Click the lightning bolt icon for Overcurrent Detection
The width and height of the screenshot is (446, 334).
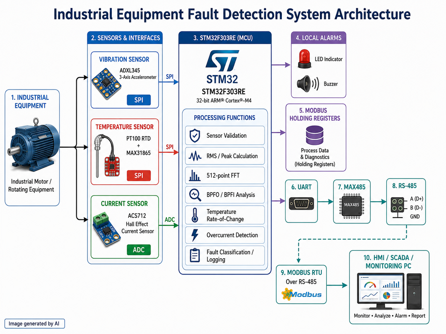[195, 235]
